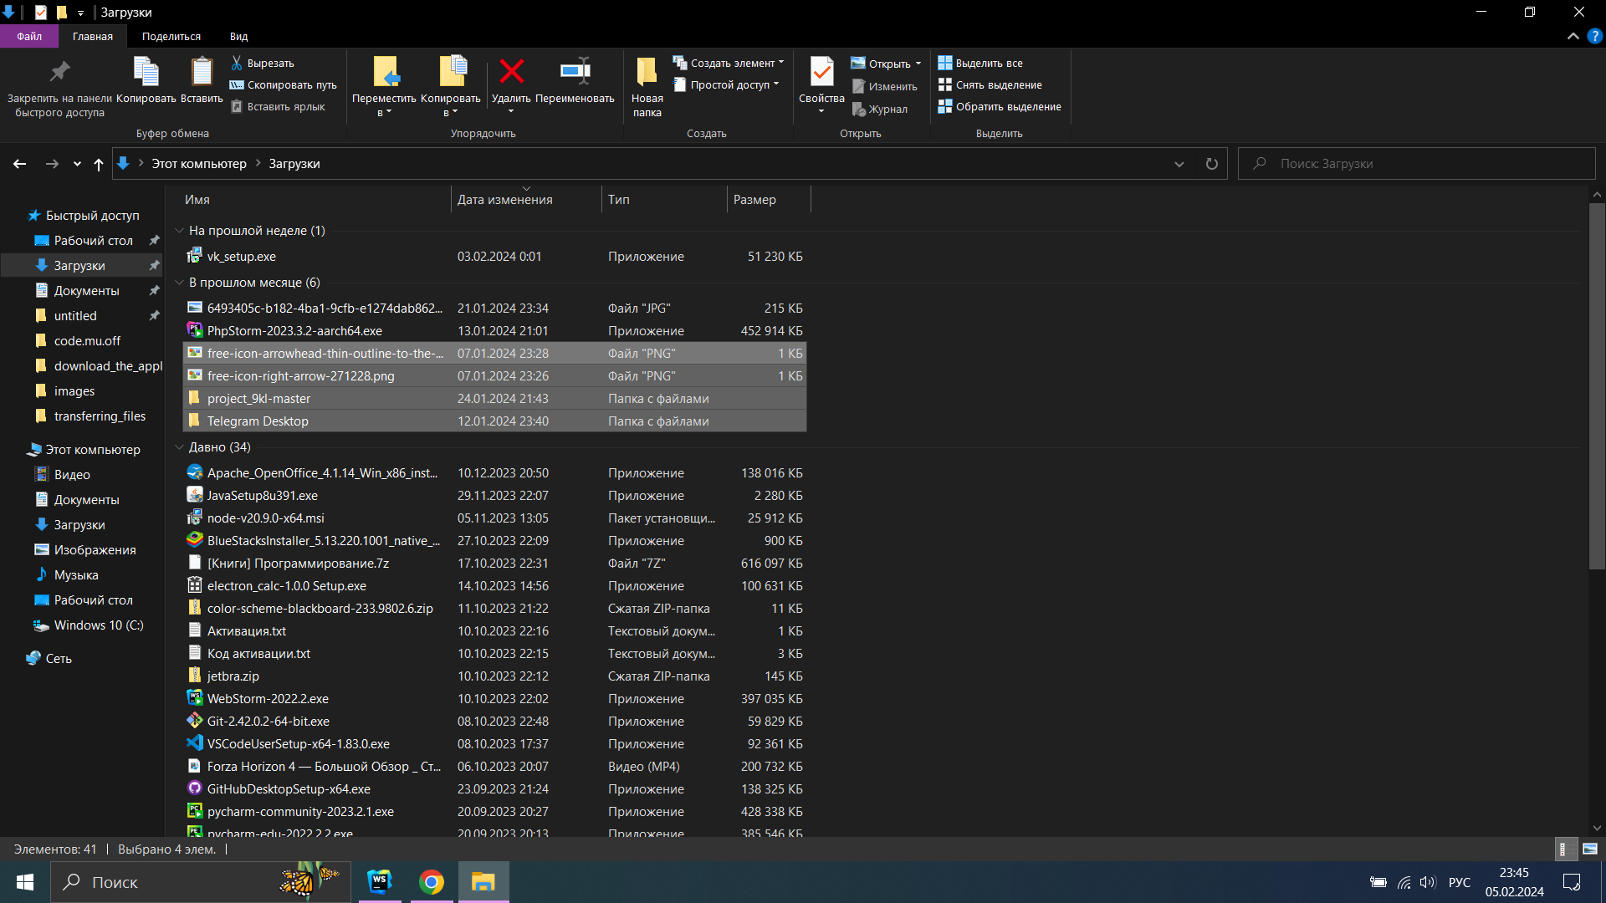The image size is (1606, 903).
Task: Click in the Поиск: Загрузки search field
Action: click(1417, 164)
